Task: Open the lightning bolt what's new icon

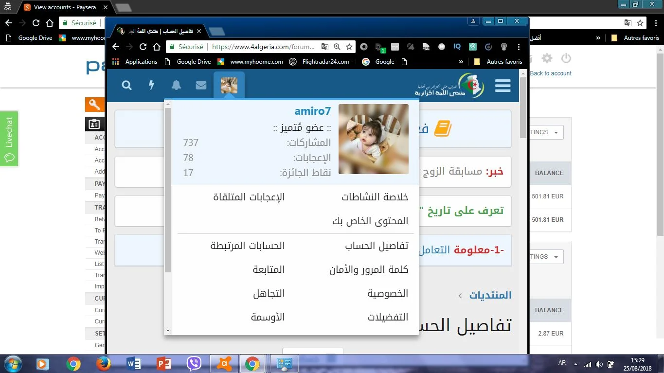Action: (x=151, y=86)
